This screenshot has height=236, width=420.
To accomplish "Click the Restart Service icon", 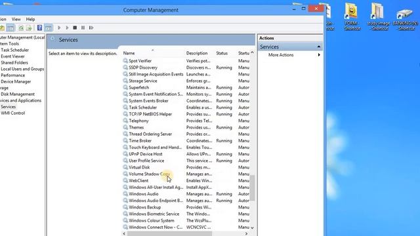I will (91, 28).
